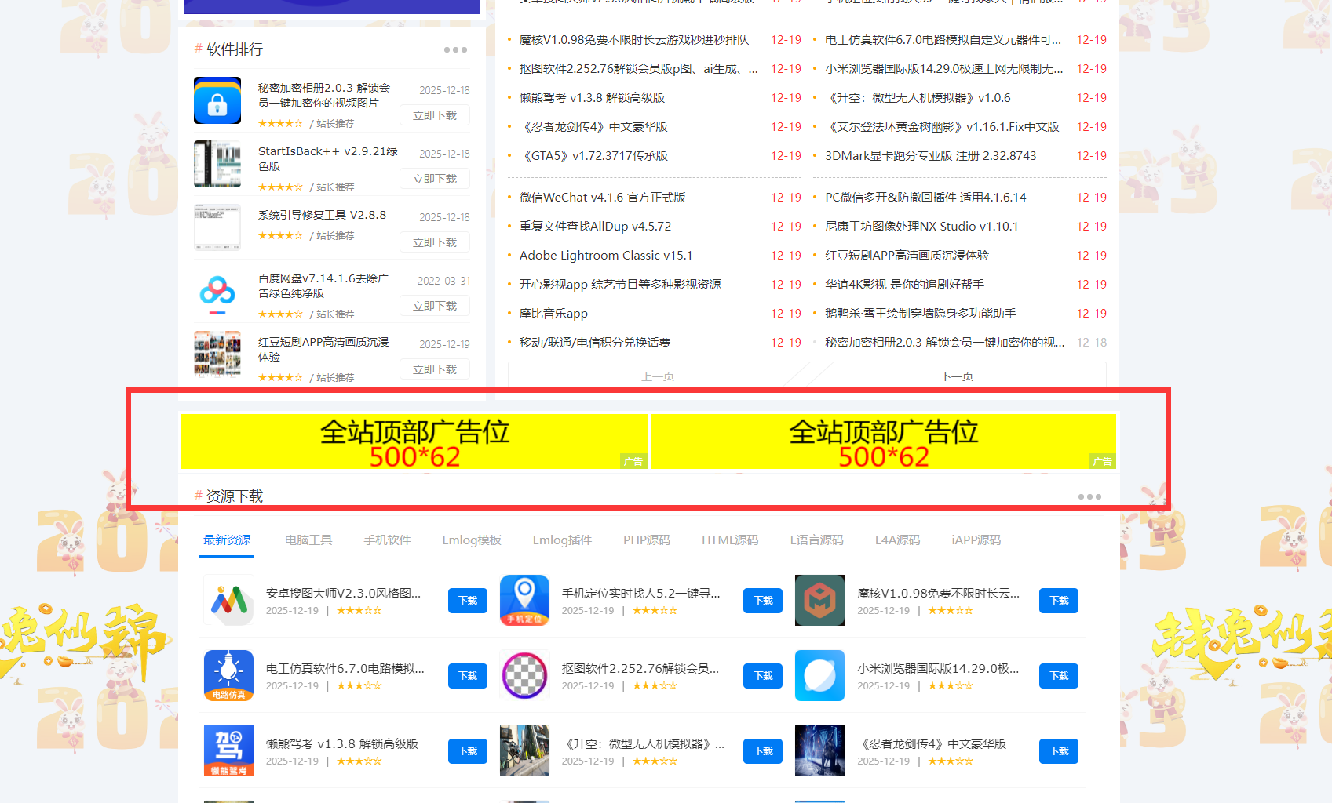Click the left yellow 全站顶部广告位 banner
This screenshot has height=803, width=1332.
tap(414, 441)
